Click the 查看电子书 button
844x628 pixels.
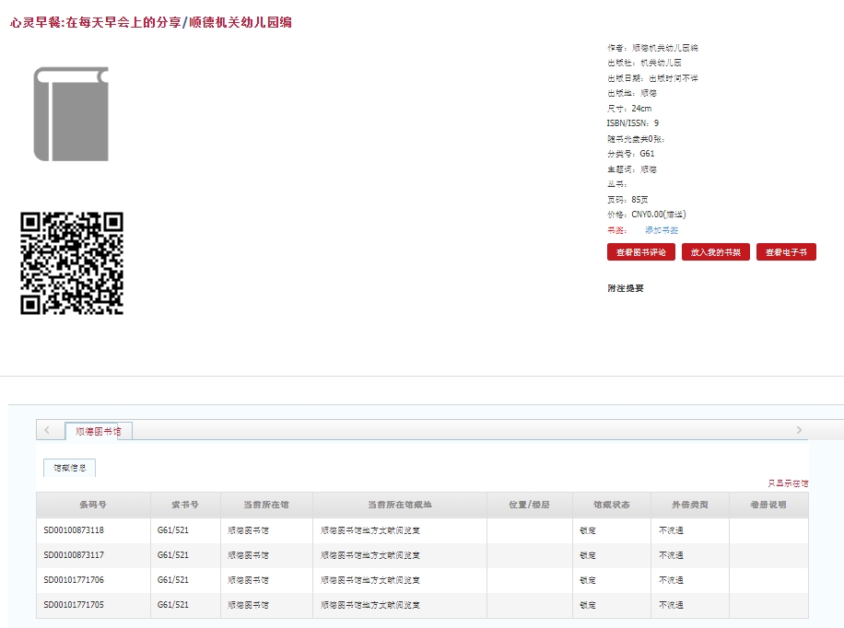785,252
